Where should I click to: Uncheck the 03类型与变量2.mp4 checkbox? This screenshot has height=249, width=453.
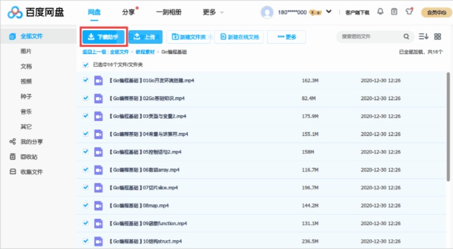pos(85,116)
